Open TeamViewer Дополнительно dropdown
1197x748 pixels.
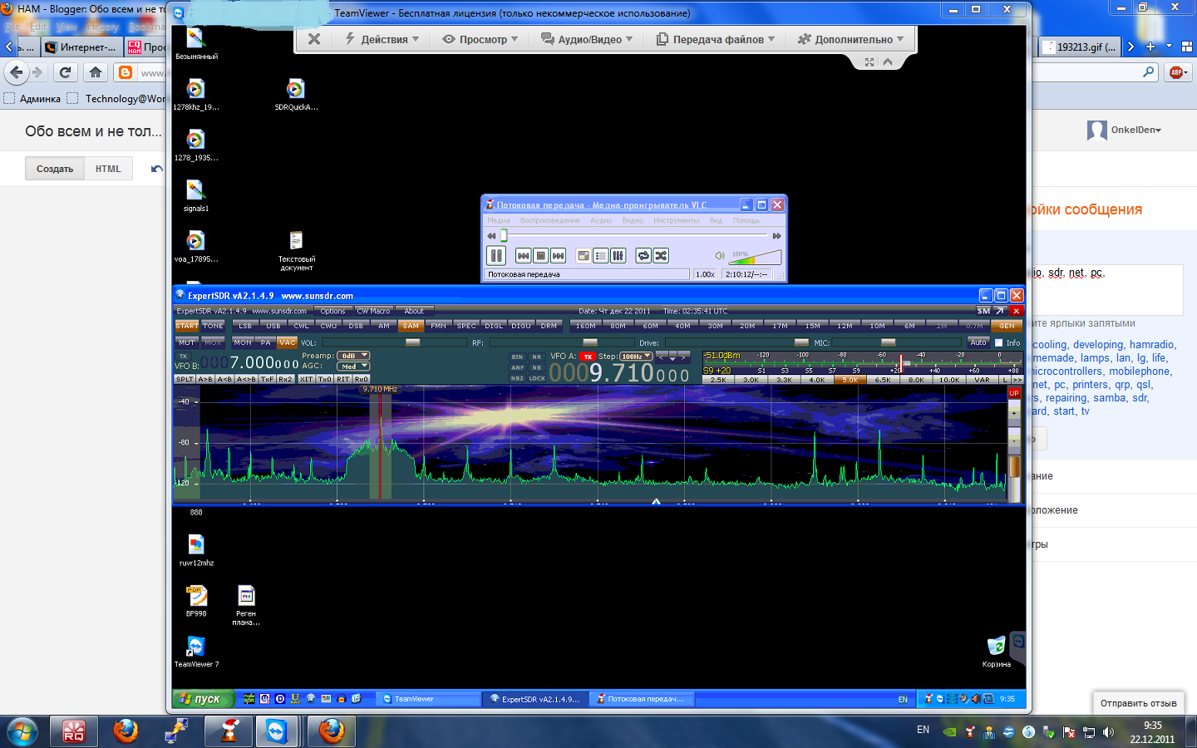[850, 39]
